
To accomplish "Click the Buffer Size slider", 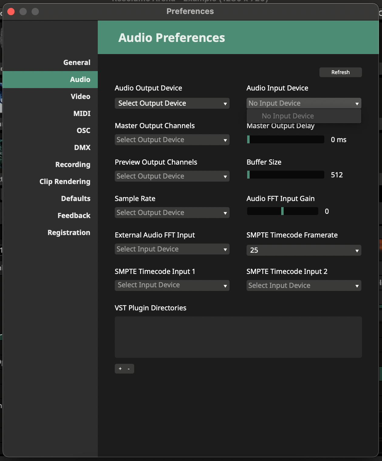I will point(285,175).
